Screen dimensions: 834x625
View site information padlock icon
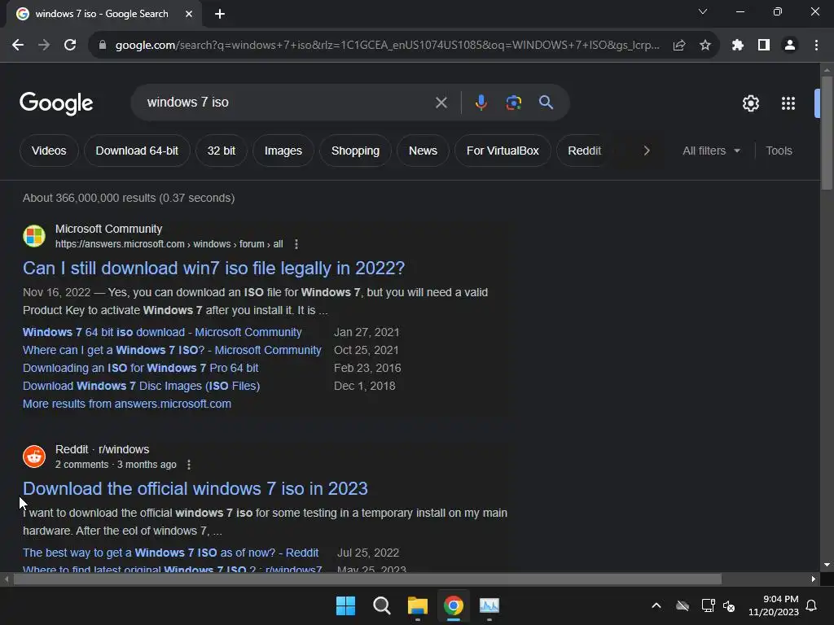103,46
